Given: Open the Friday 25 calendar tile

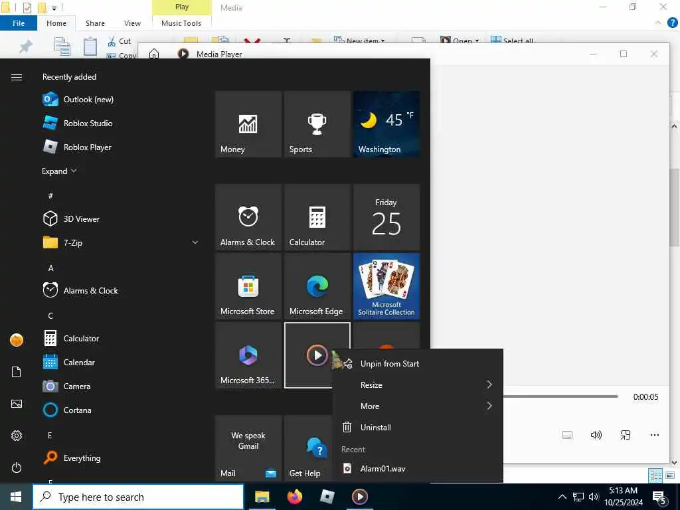Looking at the screenshot, I should (386, 217).
